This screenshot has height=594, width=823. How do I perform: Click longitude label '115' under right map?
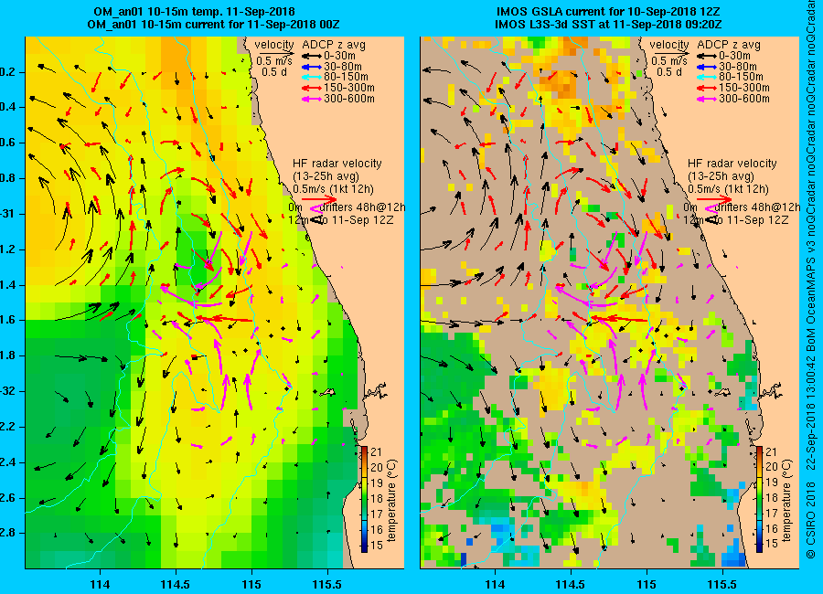(x=647, y=585)
